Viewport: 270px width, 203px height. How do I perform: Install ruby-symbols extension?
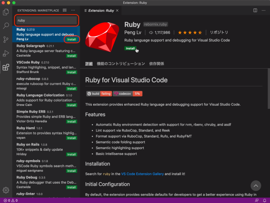[72, 171]
